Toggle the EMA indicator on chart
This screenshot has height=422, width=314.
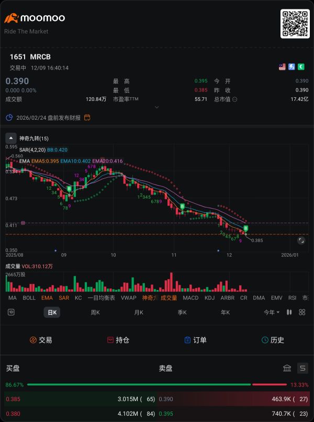point(47,298)
